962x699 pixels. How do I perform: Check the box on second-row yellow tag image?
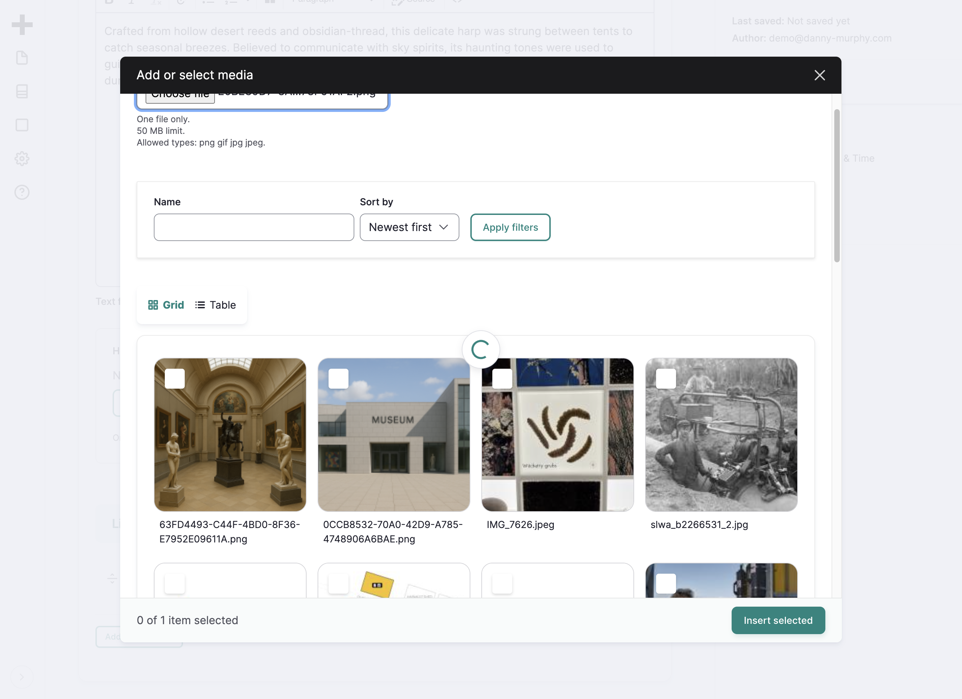(x=339, y=584)
